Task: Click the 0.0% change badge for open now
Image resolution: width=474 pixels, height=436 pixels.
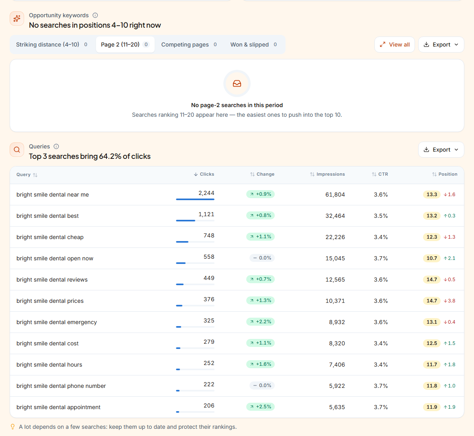Action: click(262, 258)
